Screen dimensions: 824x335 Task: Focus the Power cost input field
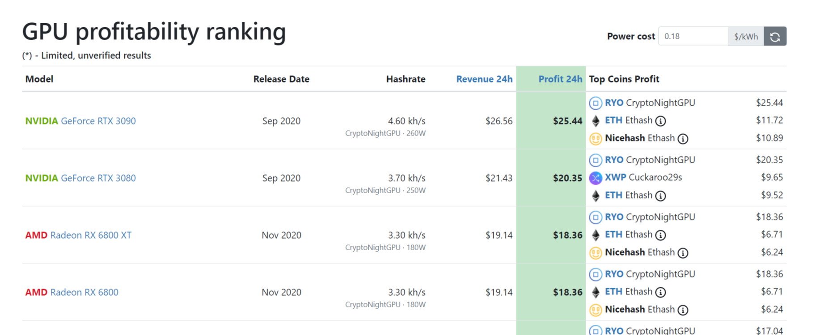(x=693, y=37)
